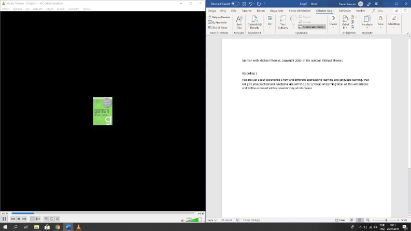Toggle VLC fullscreen mode

(x=32, y=219)
